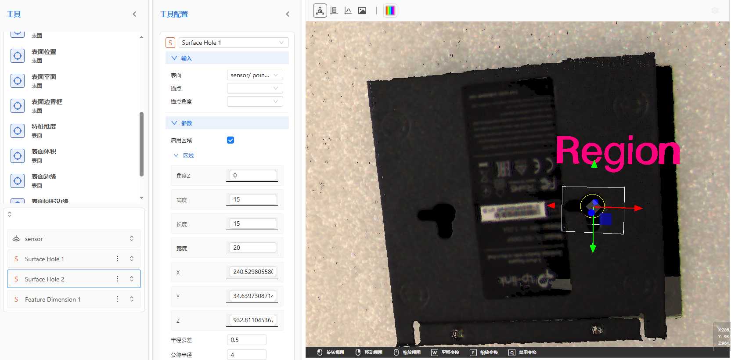Click the red X-axis gizmo arrow pointing right

pos(638,208)
